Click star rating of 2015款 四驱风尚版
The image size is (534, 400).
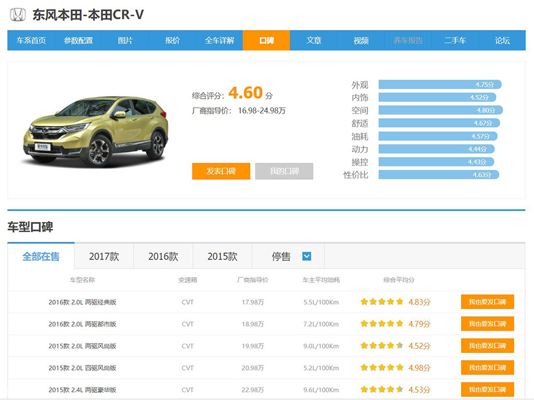(x=382, y=368)
